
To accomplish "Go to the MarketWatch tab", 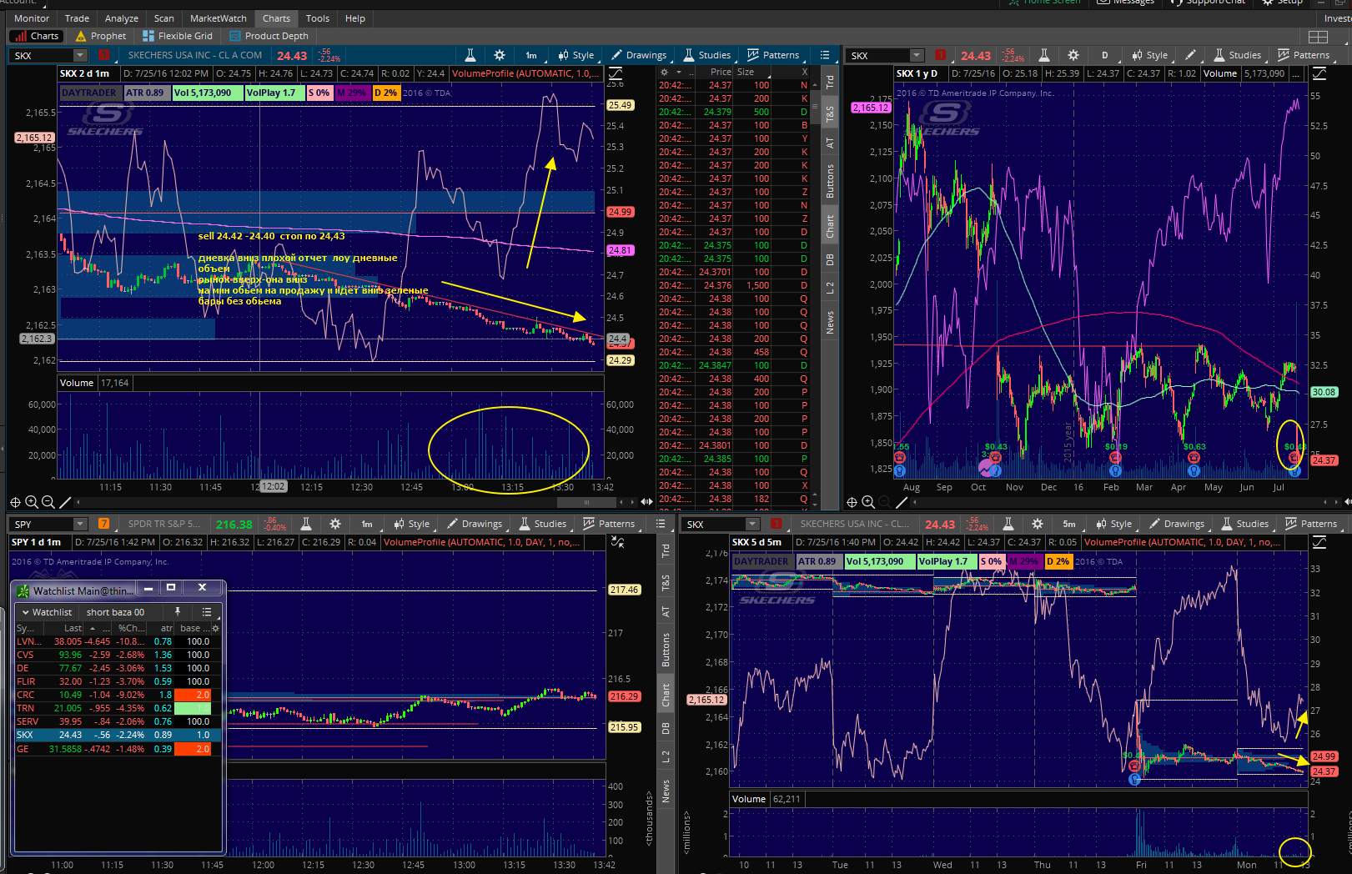I will pos(218,18).
